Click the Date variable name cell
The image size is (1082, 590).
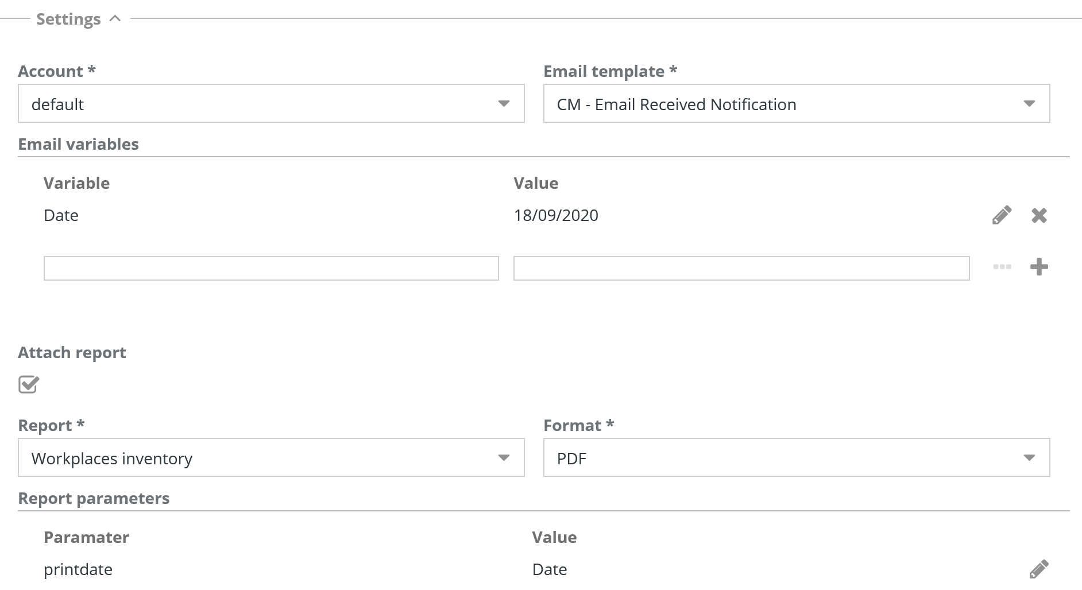click(61, 215)
